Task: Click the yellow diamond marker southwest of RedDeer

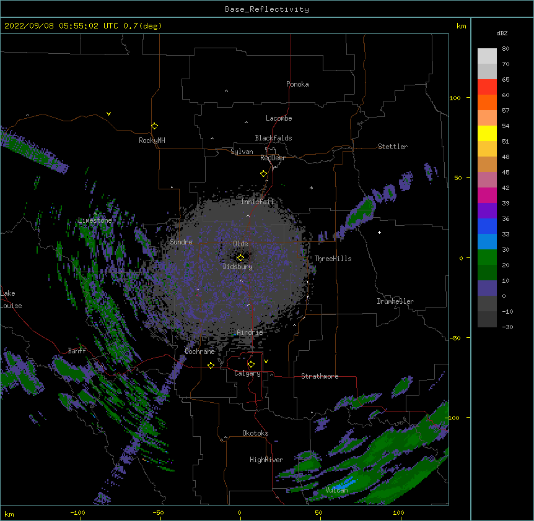Action: (x=263, y=174)
